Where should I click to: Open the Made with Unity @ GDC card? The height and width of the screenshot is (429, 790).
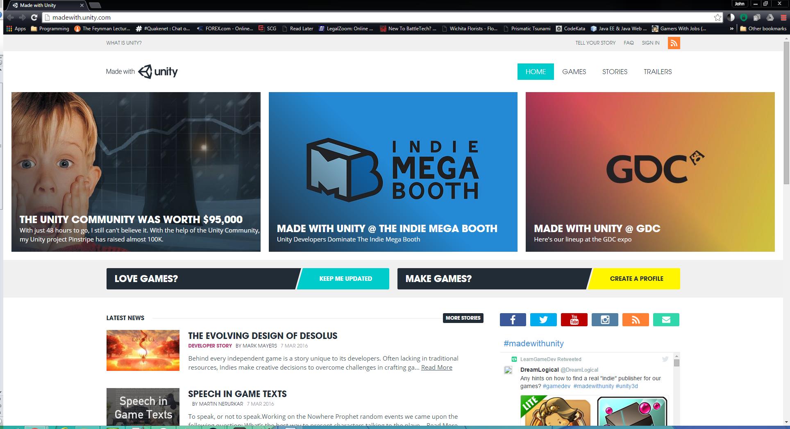coord(650,172)
